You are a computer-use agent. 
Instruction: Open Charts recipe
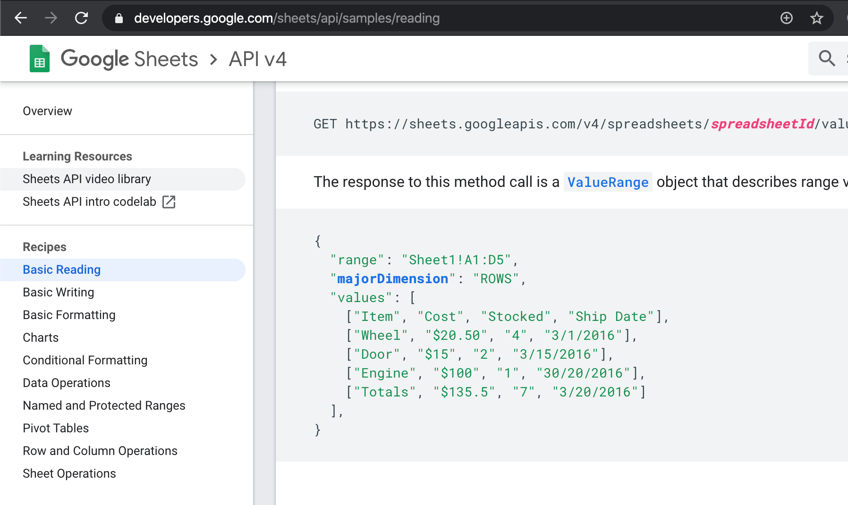pyautogui.click(x=41, y=337)
